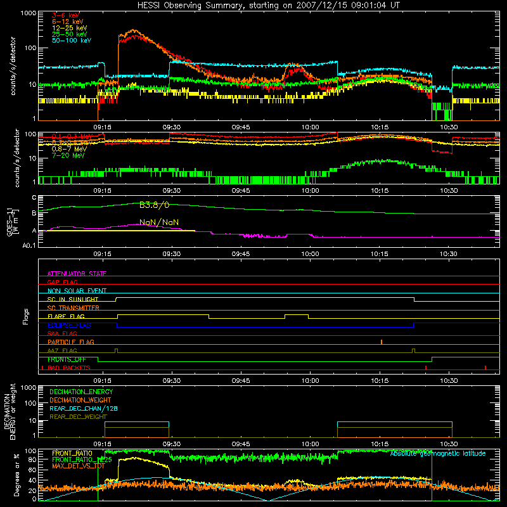Click the SC_TRANSMITTER flag label

click(x=73, y=308)
